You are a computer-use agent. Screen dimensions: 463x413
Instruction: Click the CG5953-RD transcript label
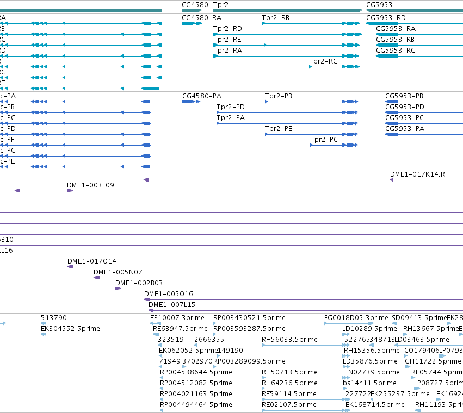point(386,18)
